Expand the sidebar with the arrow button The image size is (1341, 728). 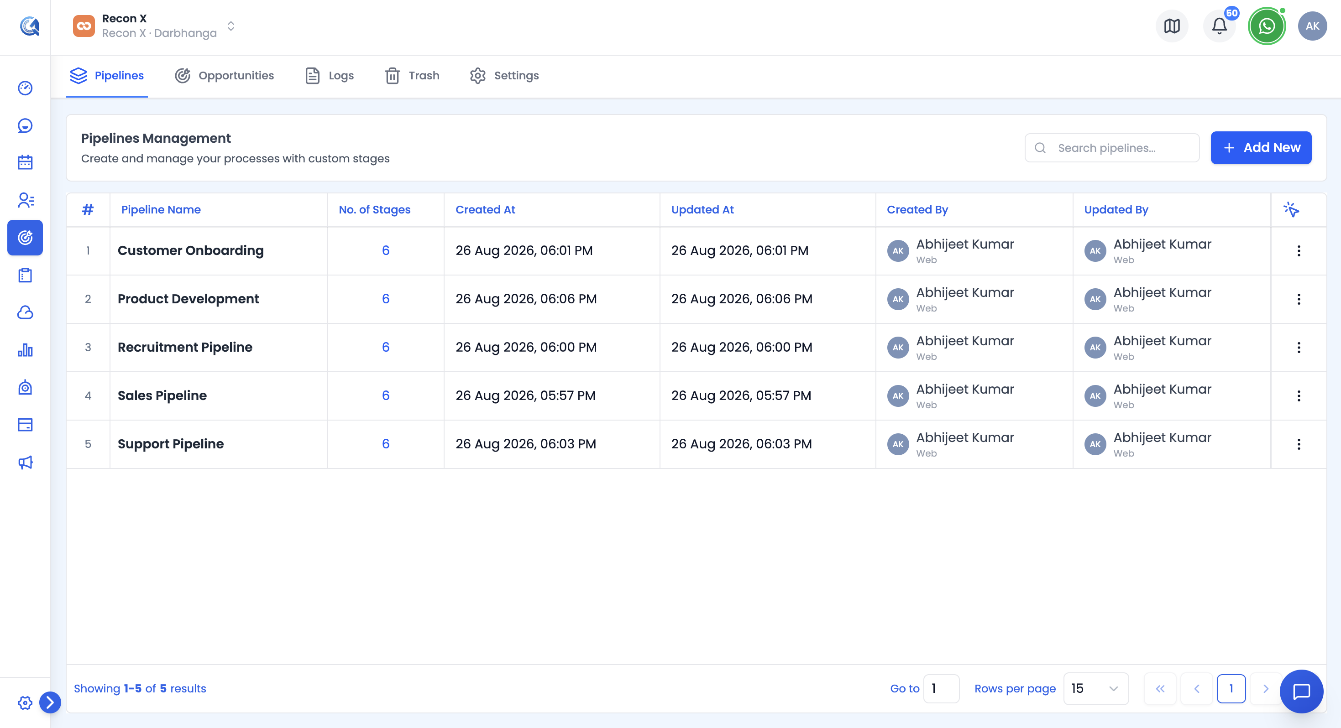pos(50,702)
